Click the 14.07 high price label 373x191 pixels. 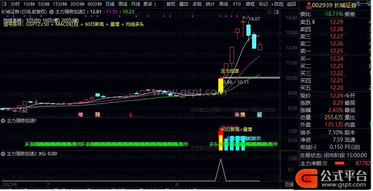point(254,19)
